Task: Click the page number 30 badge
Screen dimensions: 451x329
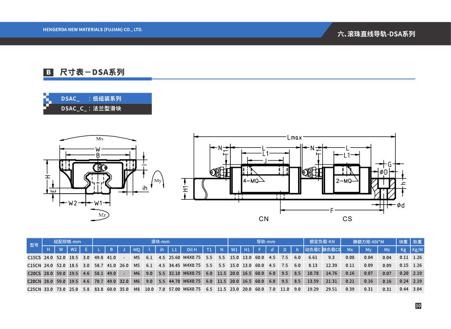Action: click(x=418, y=306)
